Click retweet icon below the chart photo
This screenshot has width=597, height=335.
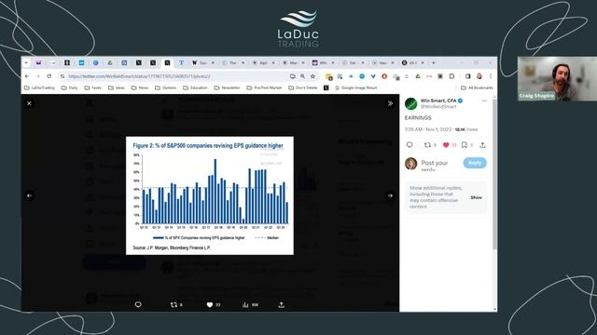pos(174,304)
